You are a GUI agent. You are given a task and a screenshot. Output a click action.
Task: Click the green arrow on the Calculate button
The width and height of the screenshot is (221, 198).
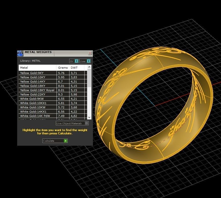pos(65,141)
